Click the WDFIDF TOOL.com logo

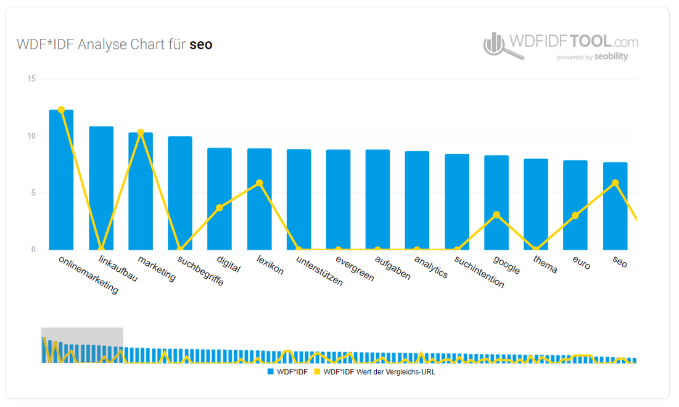[561, 46]
